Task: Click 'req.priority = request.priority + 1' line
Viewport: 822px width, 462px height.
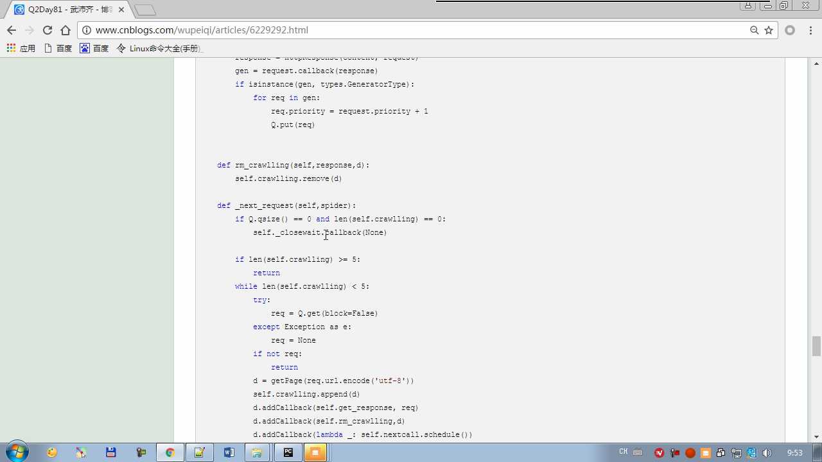Action: point(349,112)
